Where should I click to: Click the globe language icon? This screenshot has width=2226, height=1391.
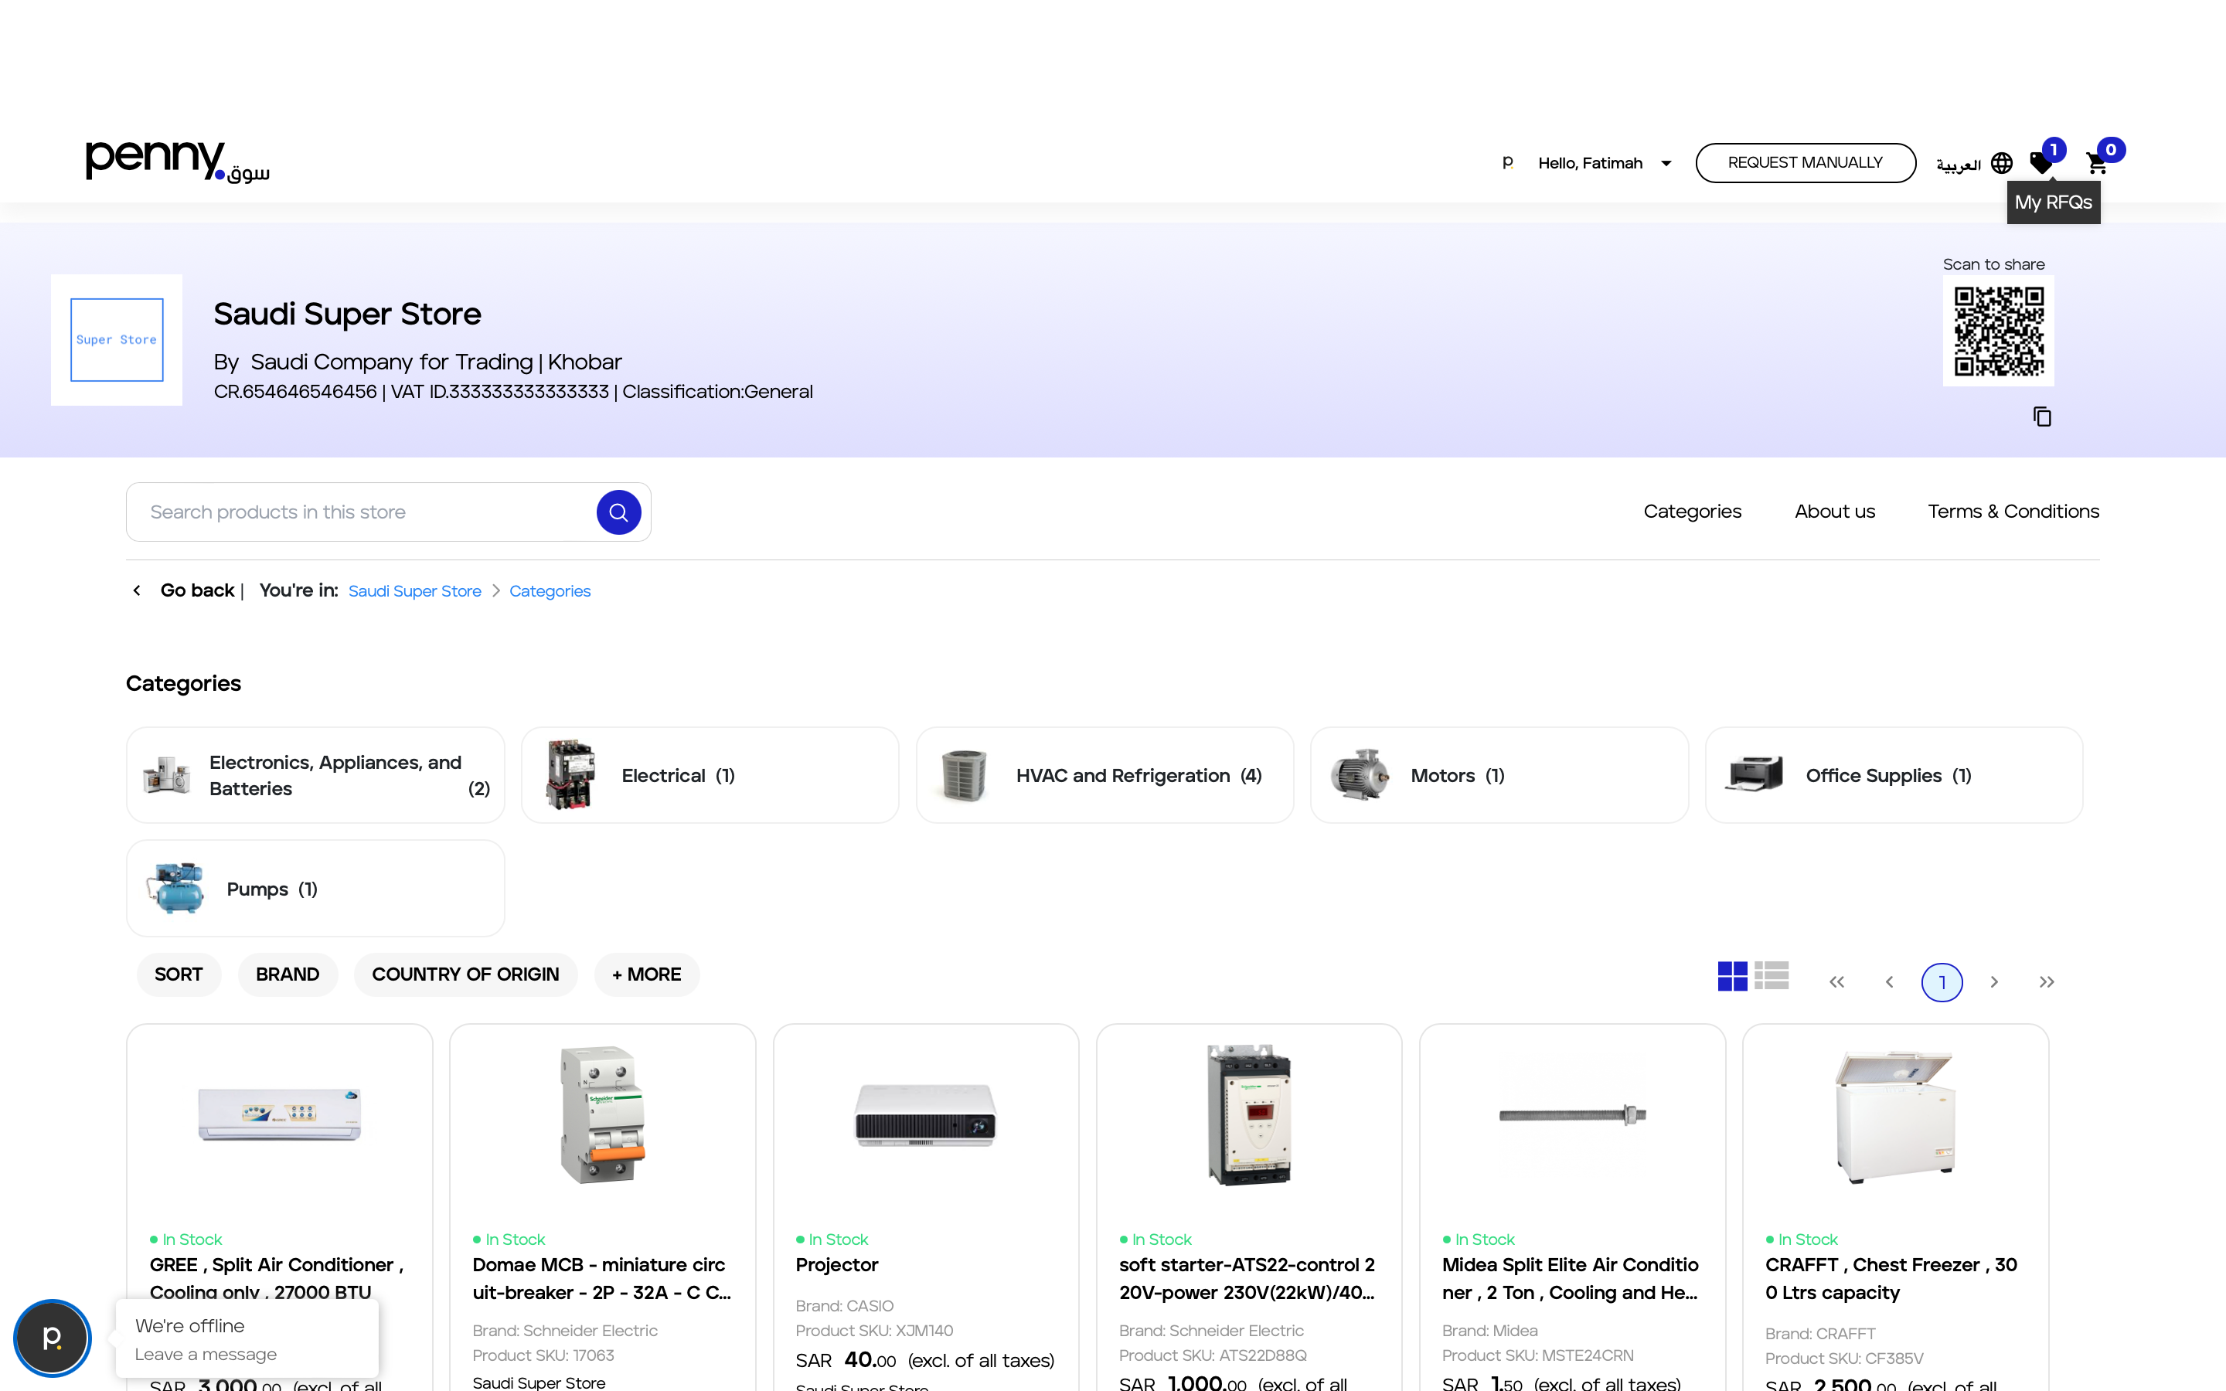pyautogui.click(x=2002, y=164)
